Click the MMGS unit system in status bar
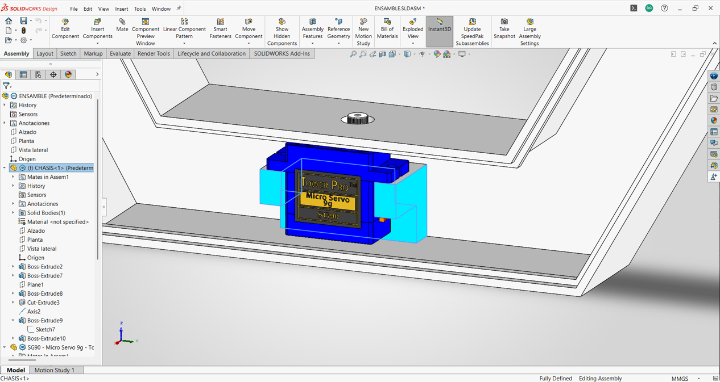The height and width of the screenshot is (382, 720). pyautogui.click(x=680, y=378)
